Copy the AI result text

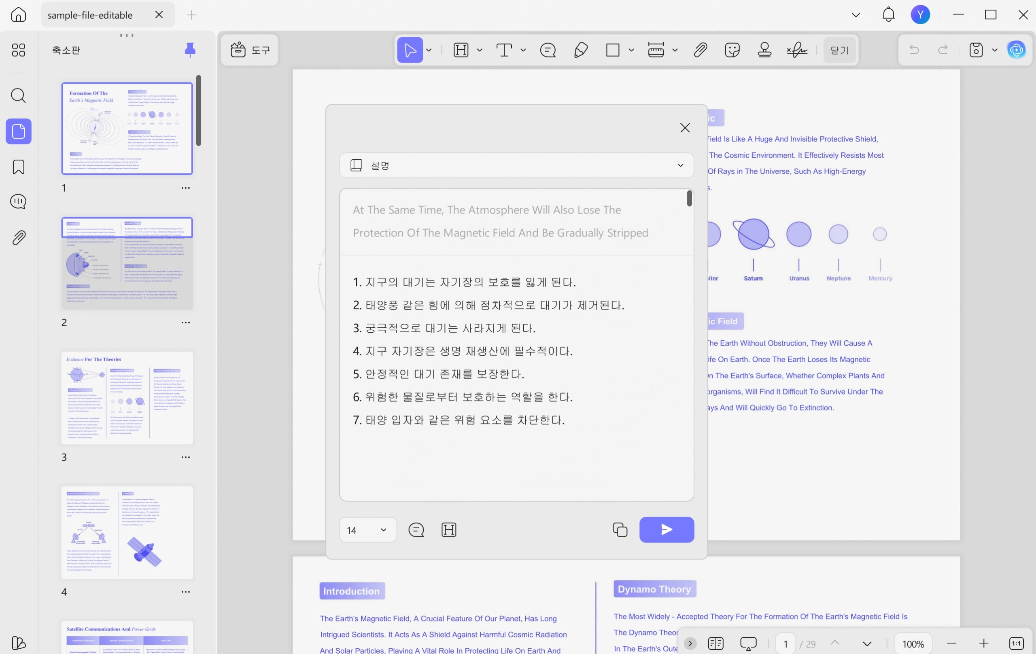pyautogui.click(x=620, y=530)
